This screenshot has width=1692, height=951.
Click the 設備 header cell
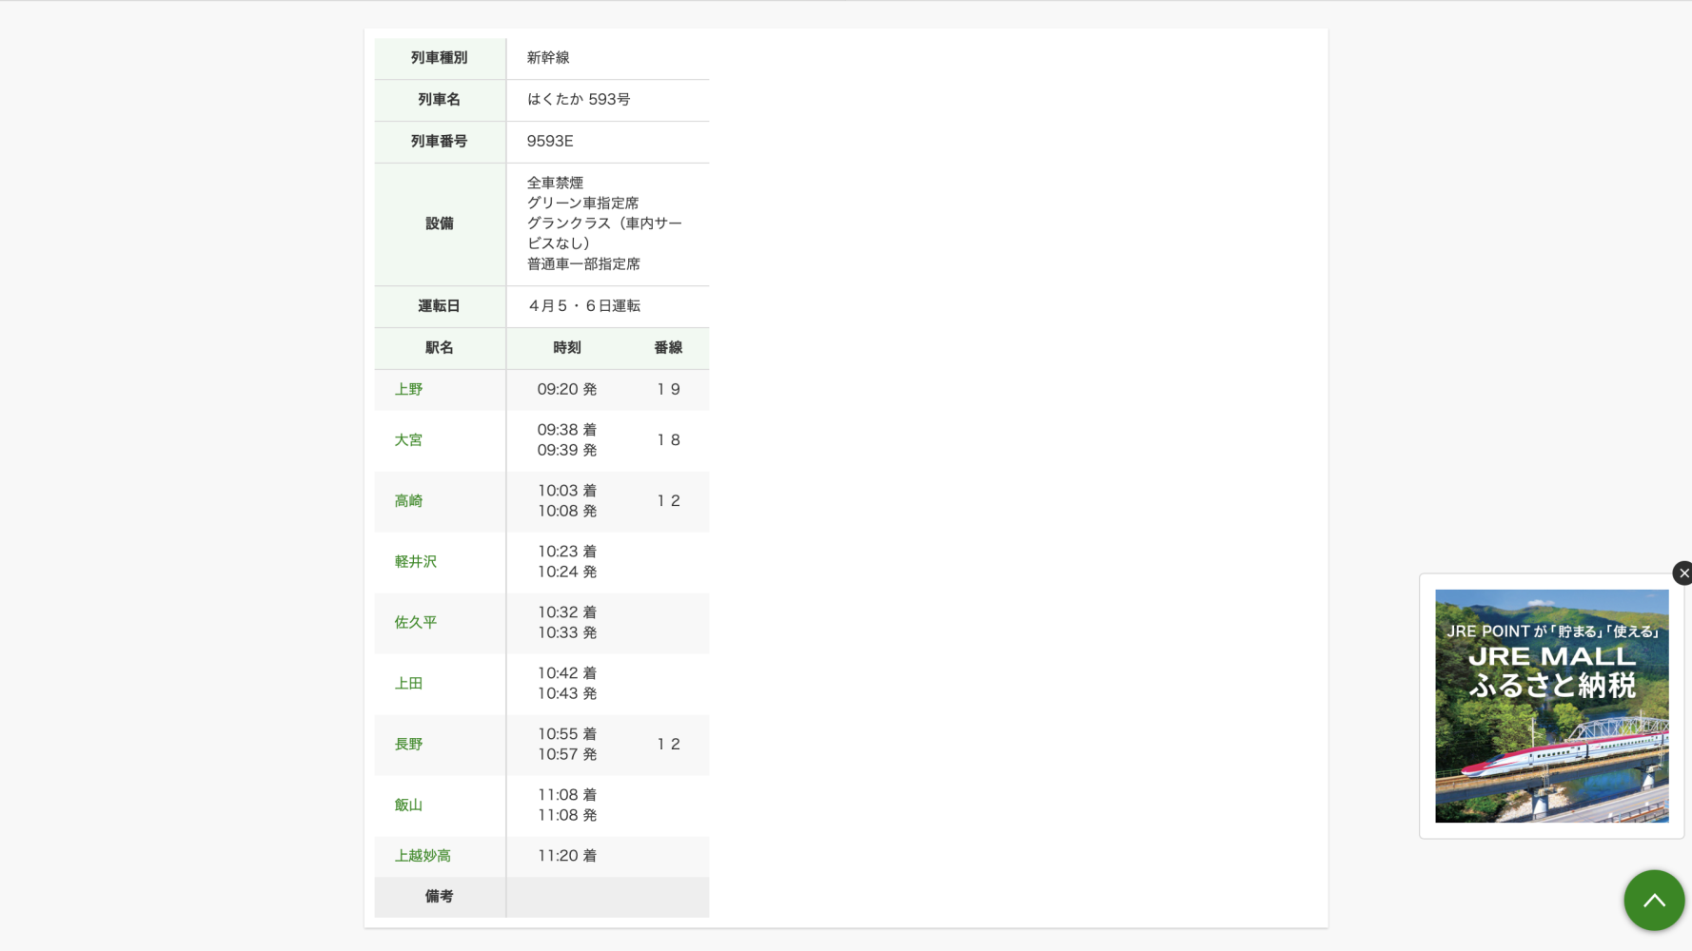[440, 224]
